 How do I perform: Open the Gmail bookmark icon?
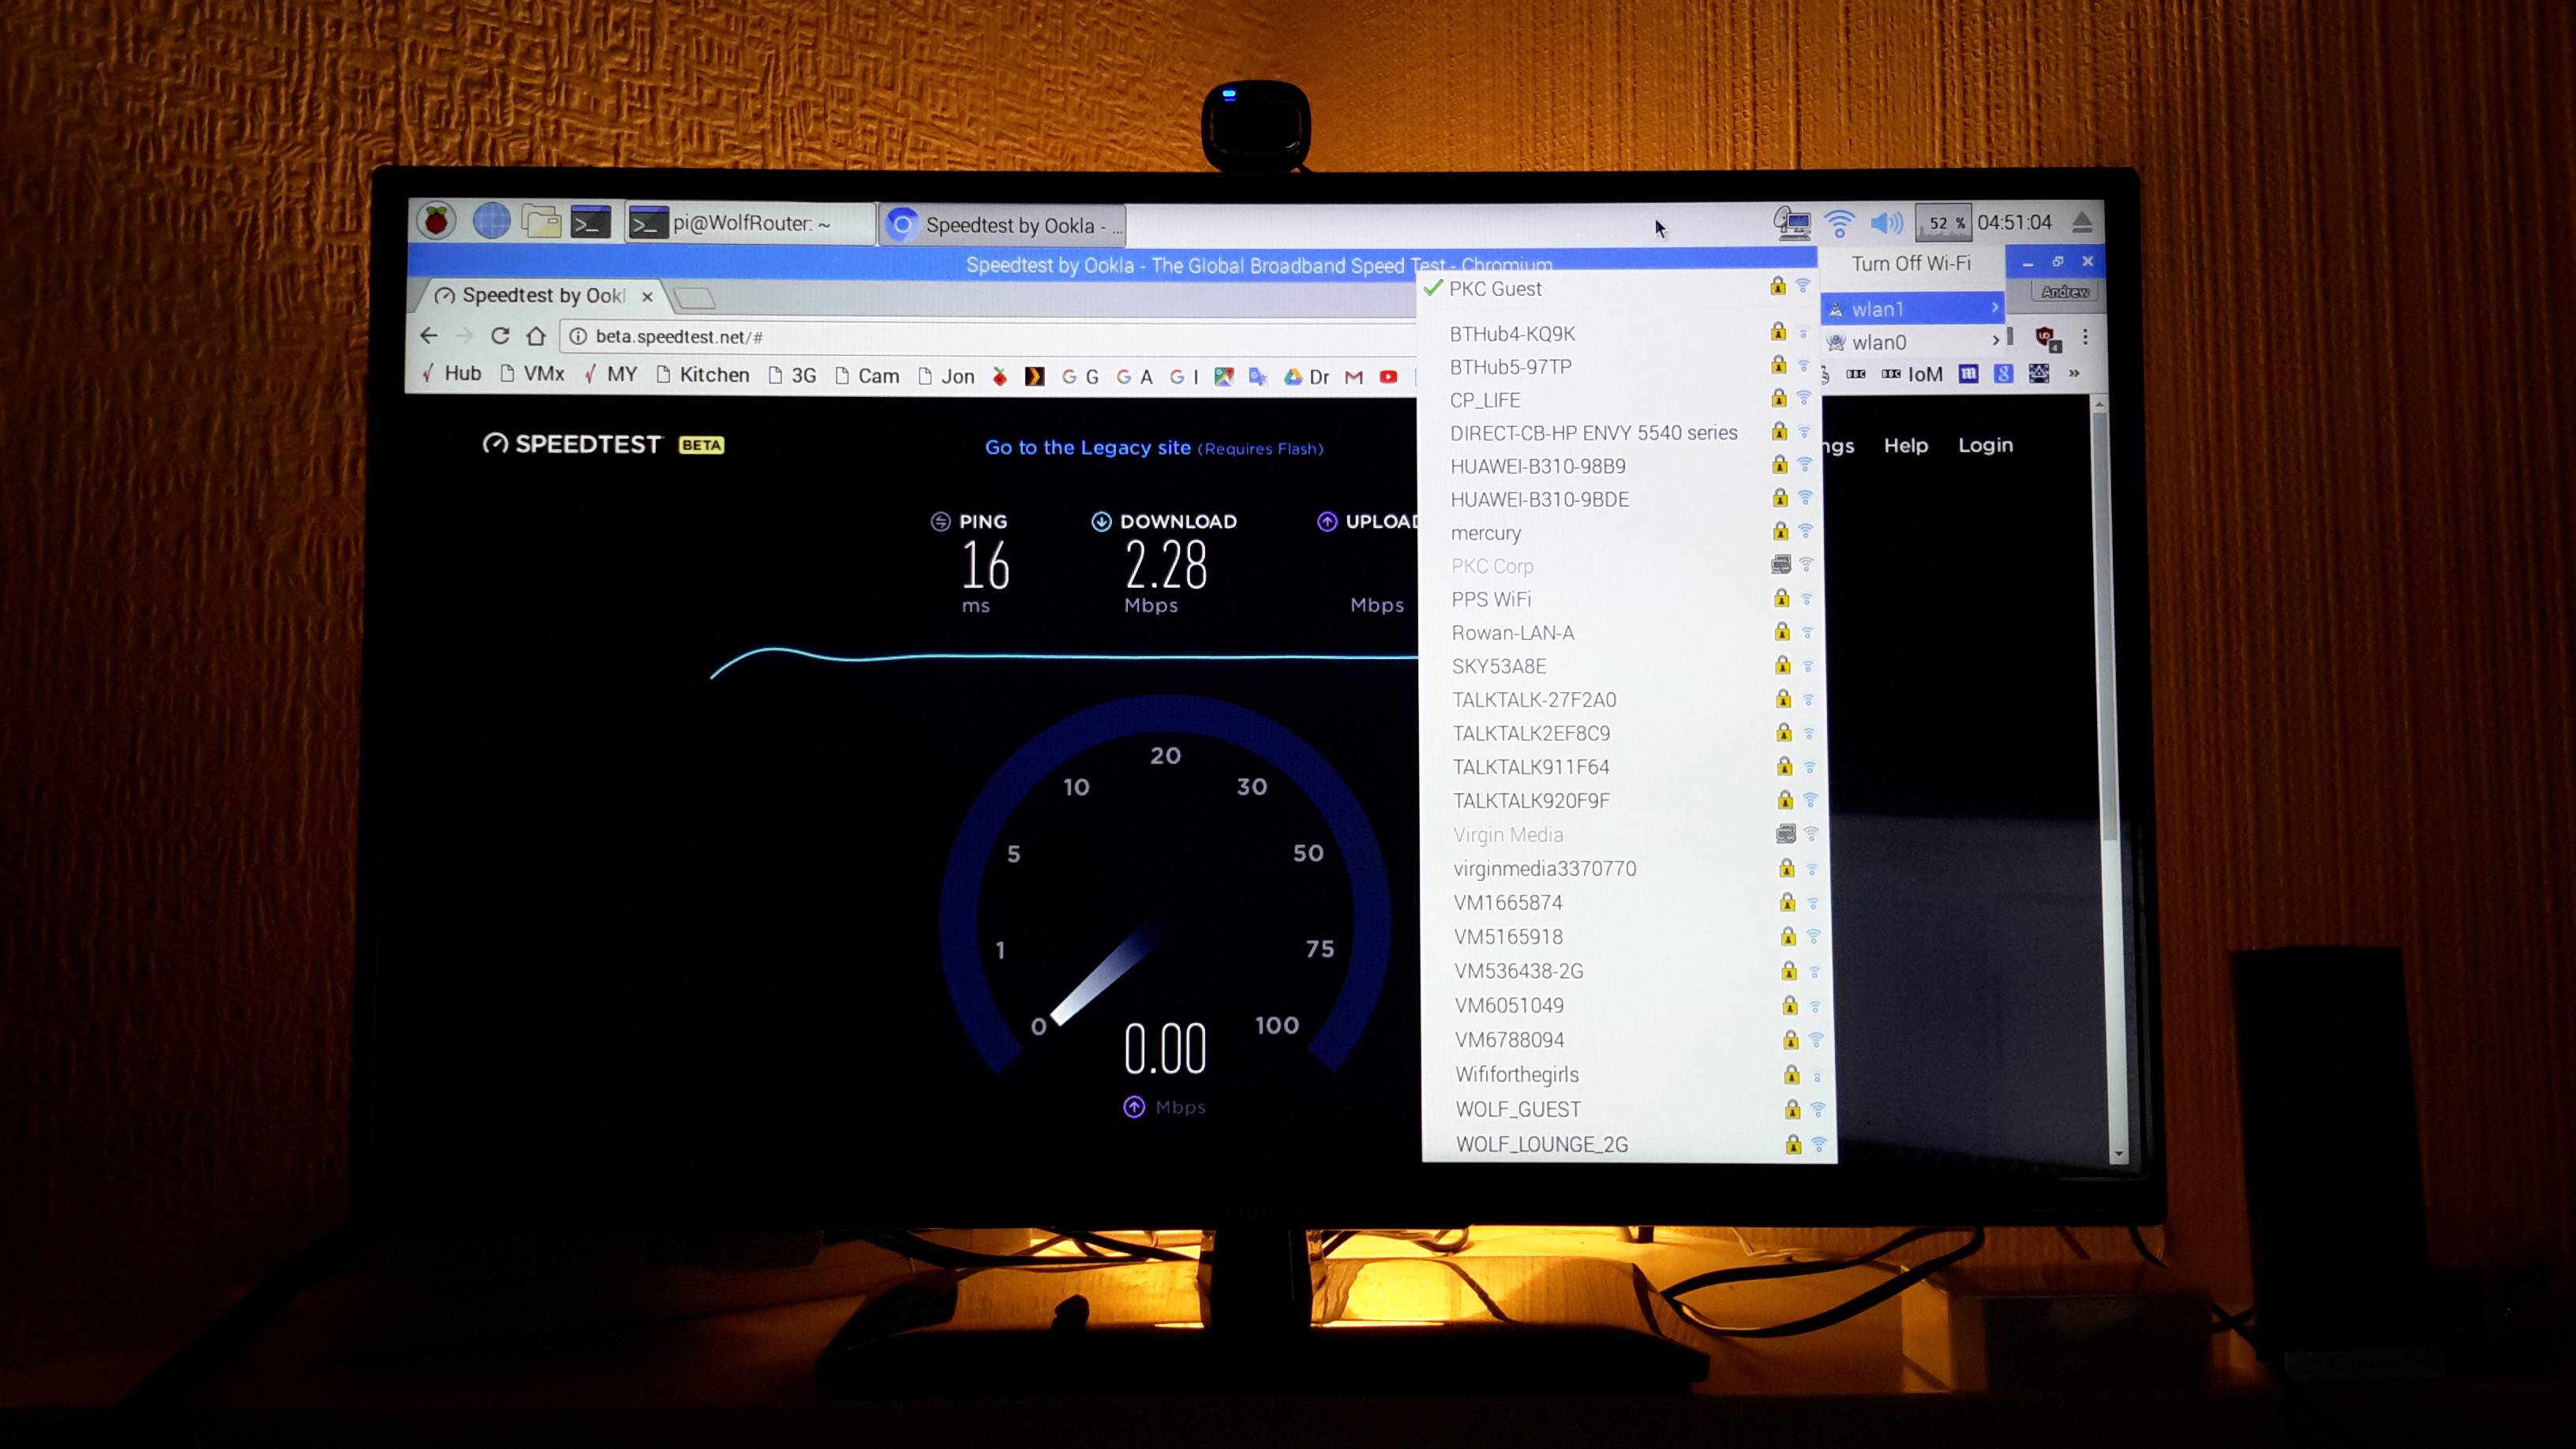pos(1354,377)
